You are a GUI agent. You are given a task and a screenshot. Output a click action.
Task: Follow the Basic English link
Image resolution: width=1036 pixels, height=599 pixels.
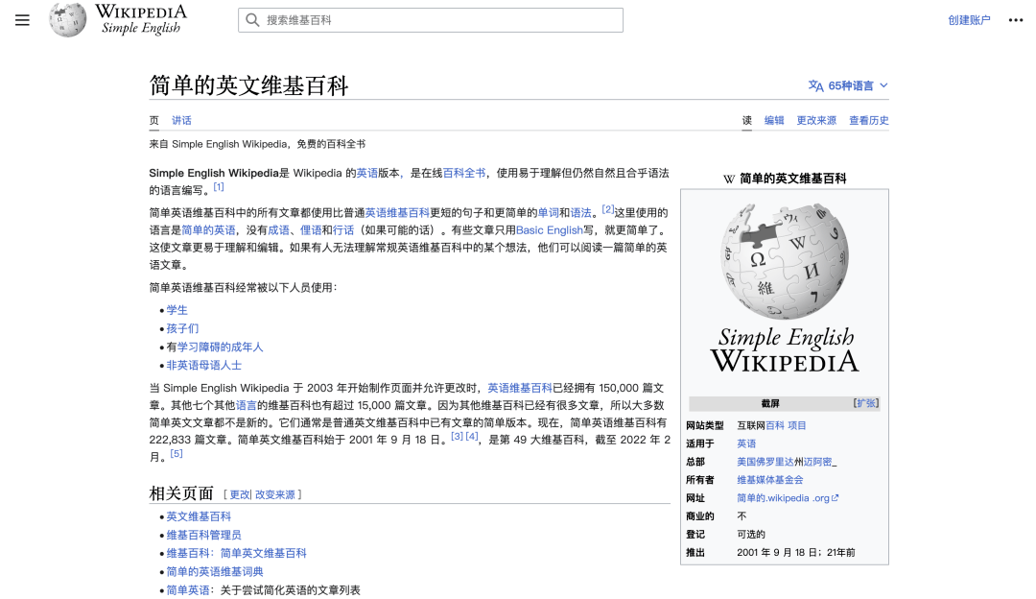tap(550, 230)
